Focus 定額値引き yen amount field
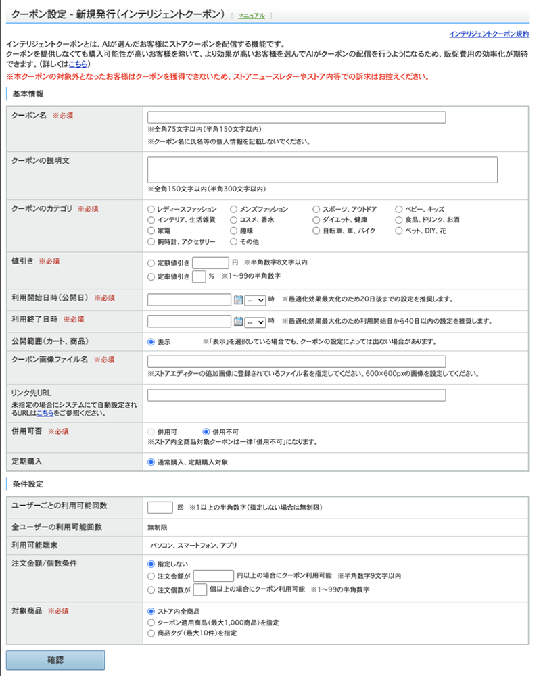The height and width of the screenshot is (676, 541). point(210,262)
